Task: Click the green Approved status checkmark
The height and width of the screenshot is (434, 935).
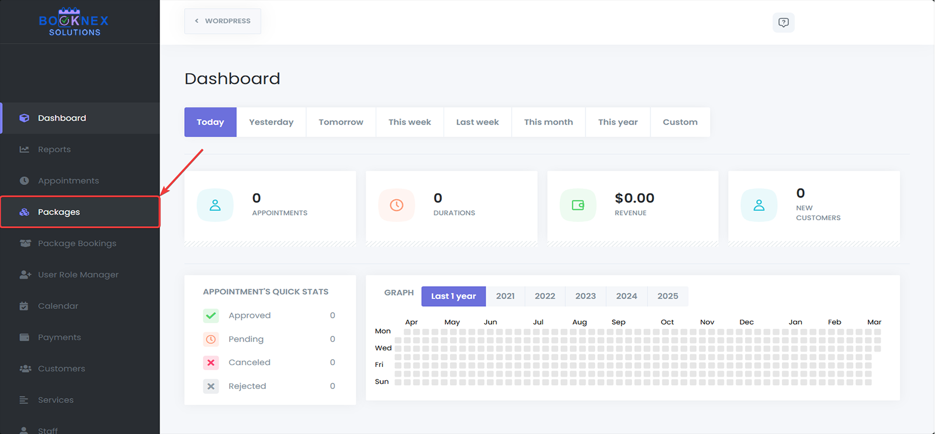Action: pos(211,315)
